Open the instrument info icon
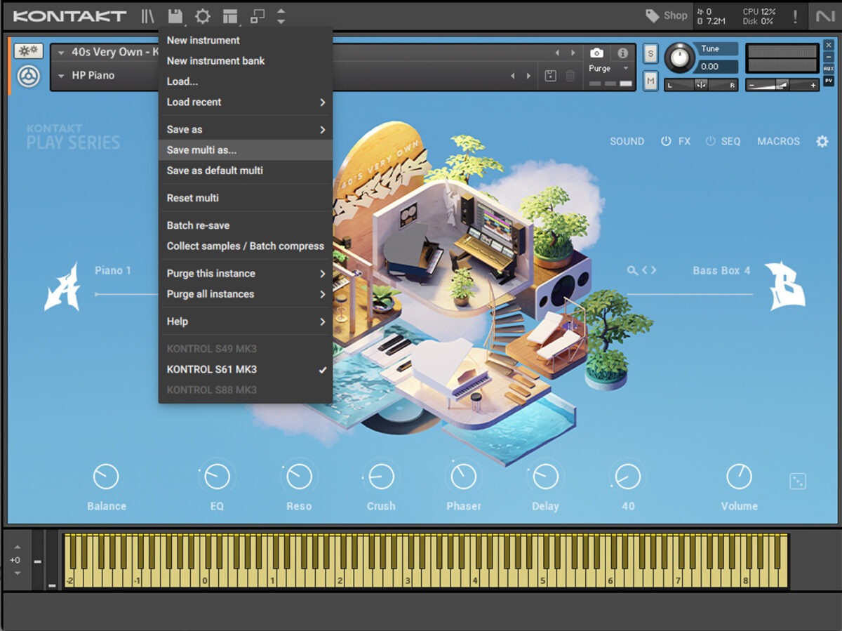 622,53
